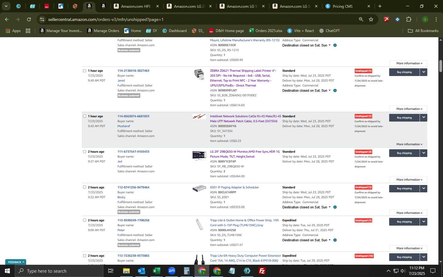Select checkbox for order 114-2138418-3827463
Viewport: 443px width, 277px height.
click(x=85, y=71)
